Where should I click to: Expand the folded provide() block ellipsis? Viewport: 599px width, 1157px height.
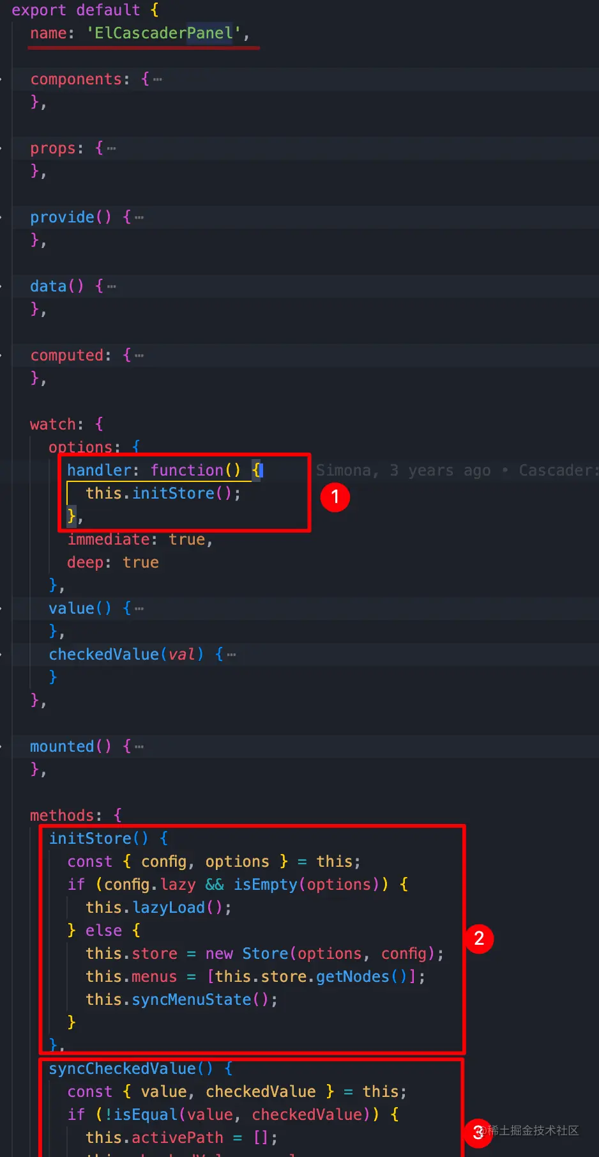click(139, 218)
